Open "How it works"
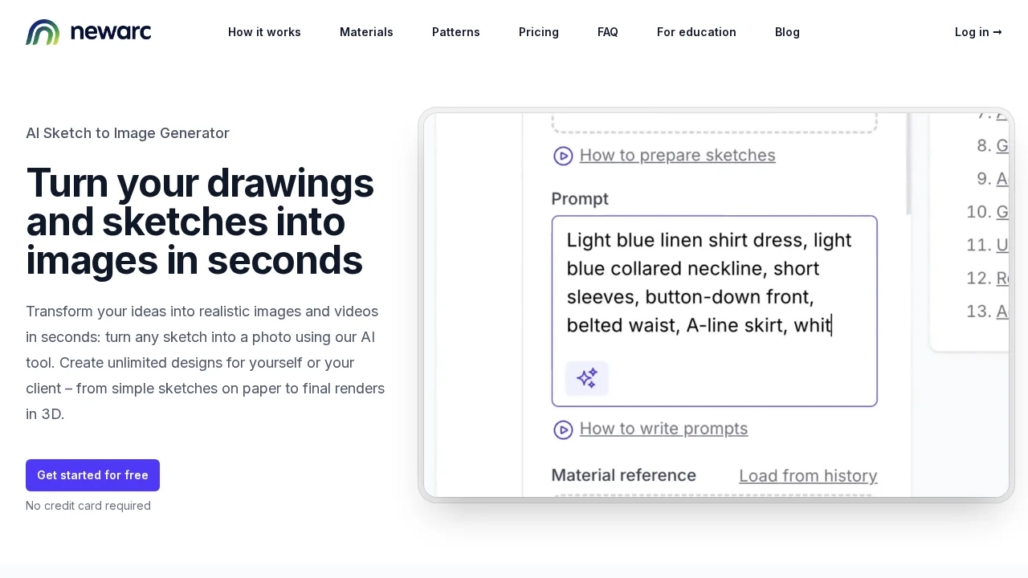1028x578 pixels. [264, 32]
